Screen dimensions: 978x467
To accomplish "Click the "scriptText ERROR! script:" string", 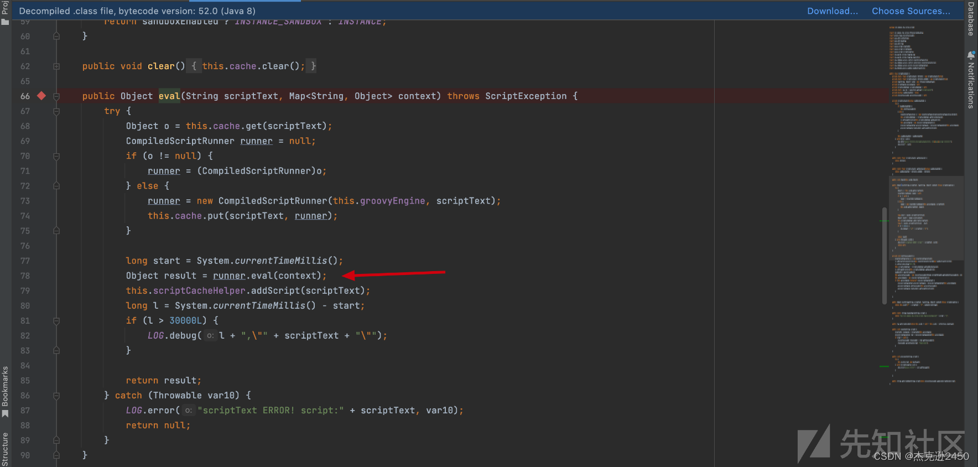I will [x=270, y=410].
